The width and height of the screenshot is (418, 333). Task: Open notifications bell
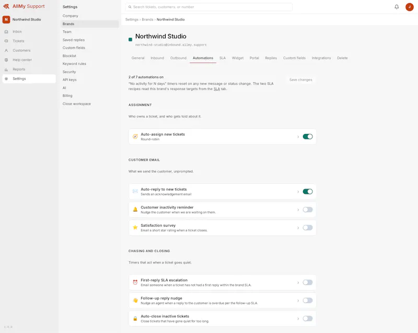[397, 7]
